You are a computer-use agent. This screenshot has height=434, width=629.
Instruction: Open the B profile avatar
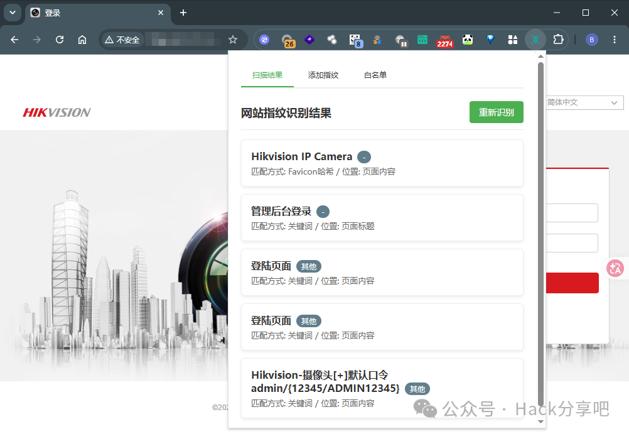pyautogui.click(x=592, y=40)
